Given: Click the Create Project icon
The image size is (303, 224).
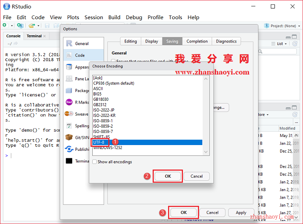Looking at the screenshot, I should pyautogui.click(x=20, y=25).
